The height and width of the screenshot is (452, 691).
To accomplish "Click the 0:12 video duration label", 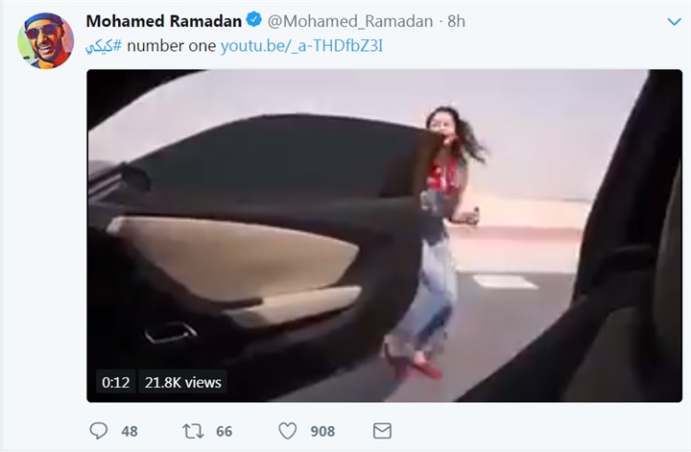I will coord(116,382).
